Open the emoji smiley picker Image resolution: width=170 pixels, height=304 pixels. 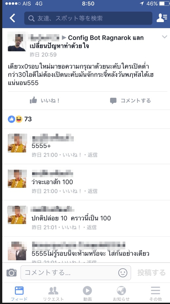pyautogui.click(x=123, y=273)
